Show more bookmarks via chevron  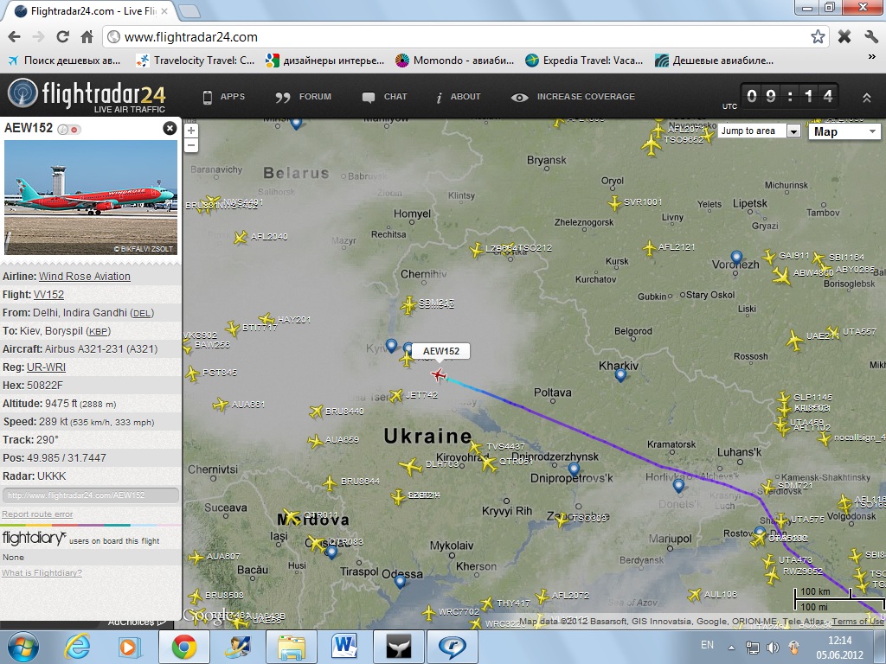point(870,56)
